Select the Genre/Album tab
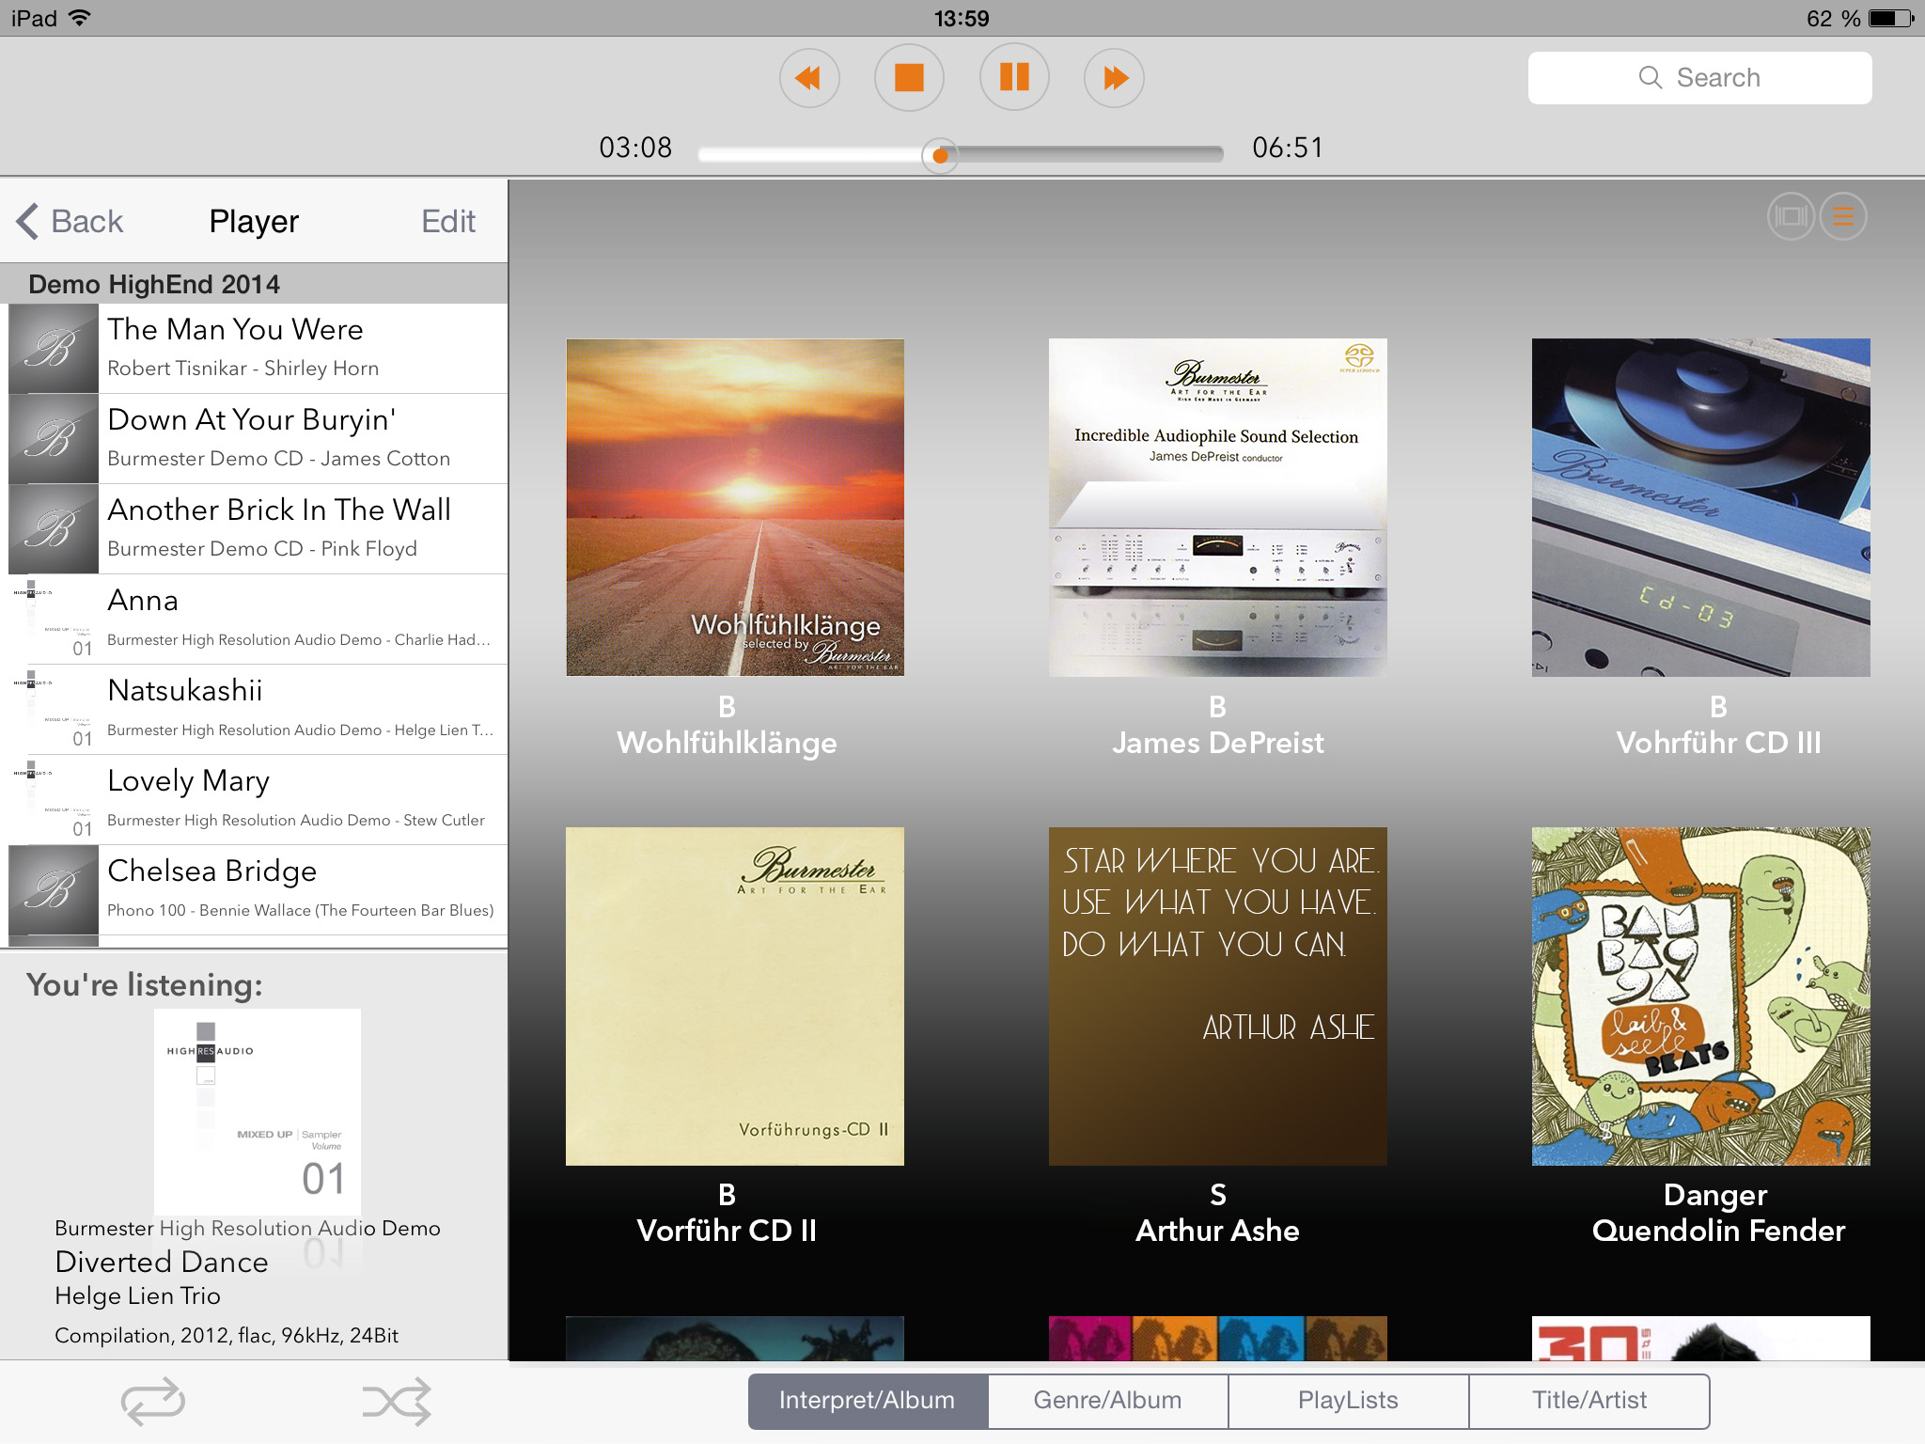 pyautogui.click(x=1108, y=1401)
